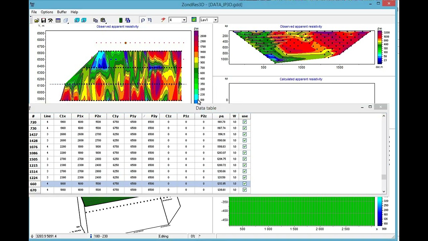Paste using the clipboard toolbar icon
This screenshot has width=428, height=241.
pos(103,20)
